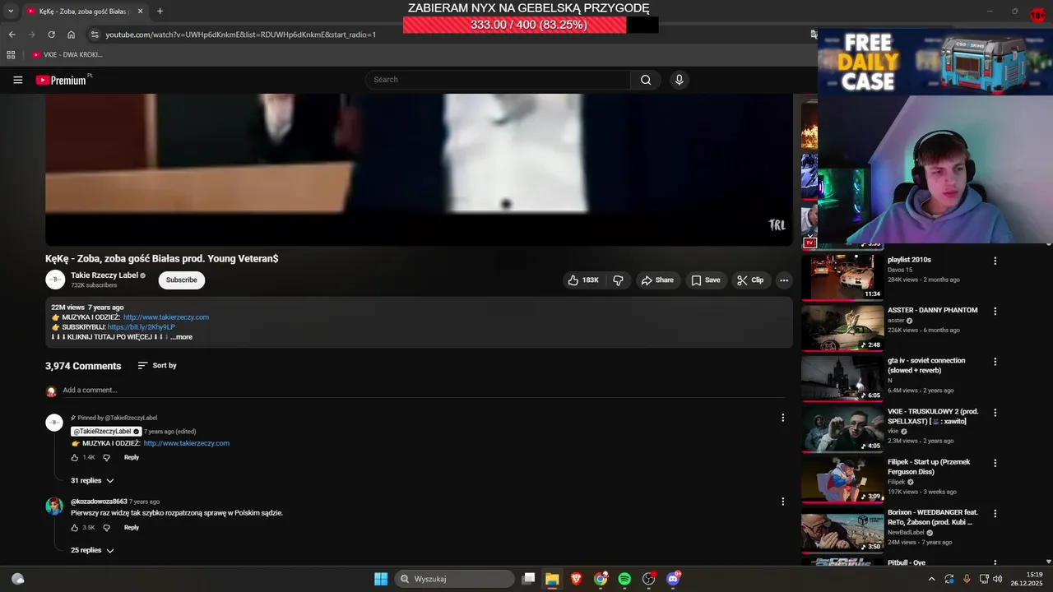Open a new browser tab
This screenshot has width=1053, height=592.
coord(160,12)
